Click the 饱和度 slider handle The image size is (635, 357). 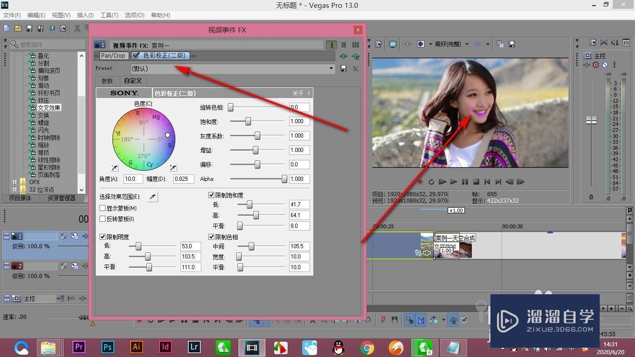[248, 121]
